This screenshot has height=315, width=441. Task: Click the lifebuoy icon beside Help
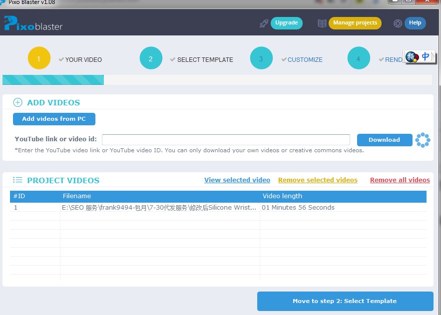tap(398, 23)
